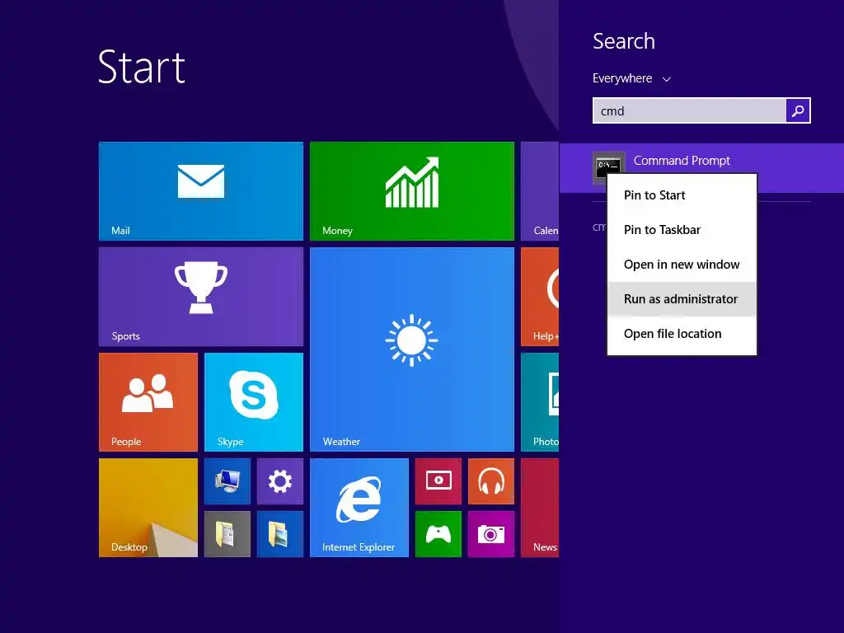Open the Documents folder tile

[227, 534]
